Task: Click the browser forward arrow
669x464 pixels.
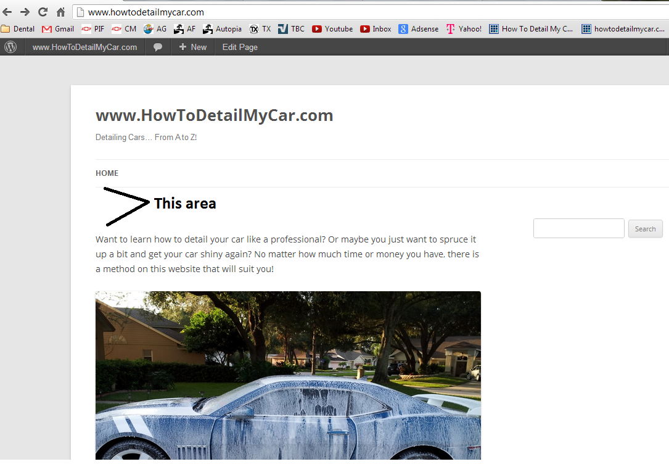Action: click(x=25, y=12)
